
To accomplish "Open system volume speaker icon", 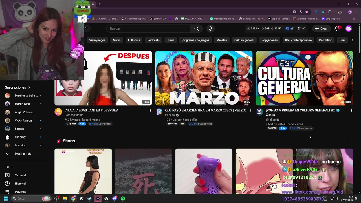I will pos(336,198).
